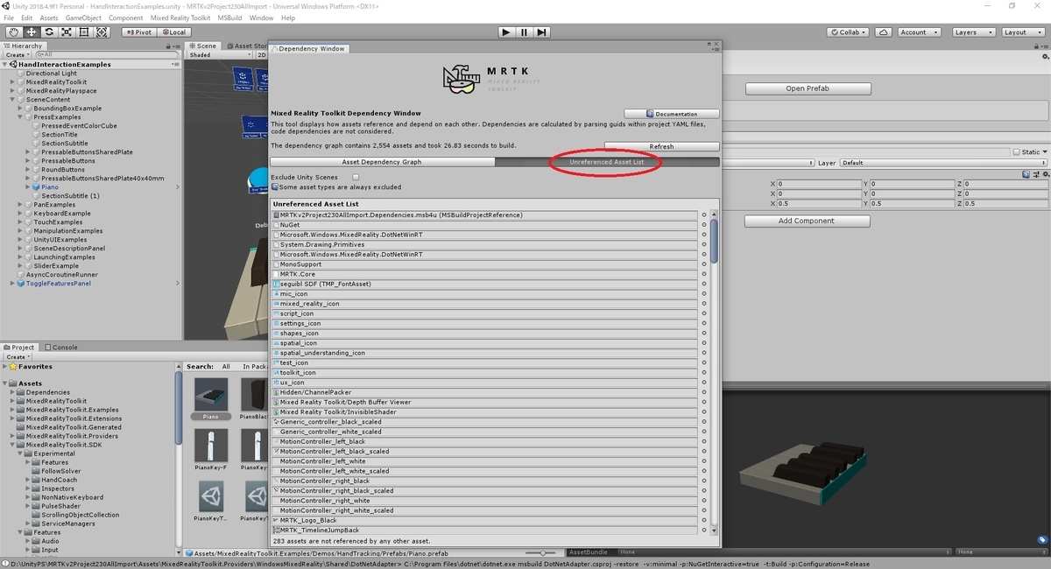Click the Add Component button
Viewport: 1051px width, 569px height.
point(807,221)
